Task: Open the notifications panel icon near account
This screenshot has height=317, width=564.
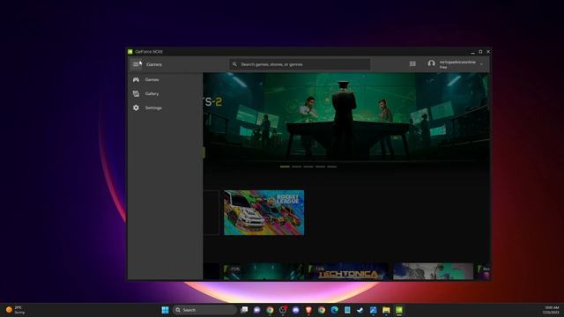Action: [x=412, y=63]
